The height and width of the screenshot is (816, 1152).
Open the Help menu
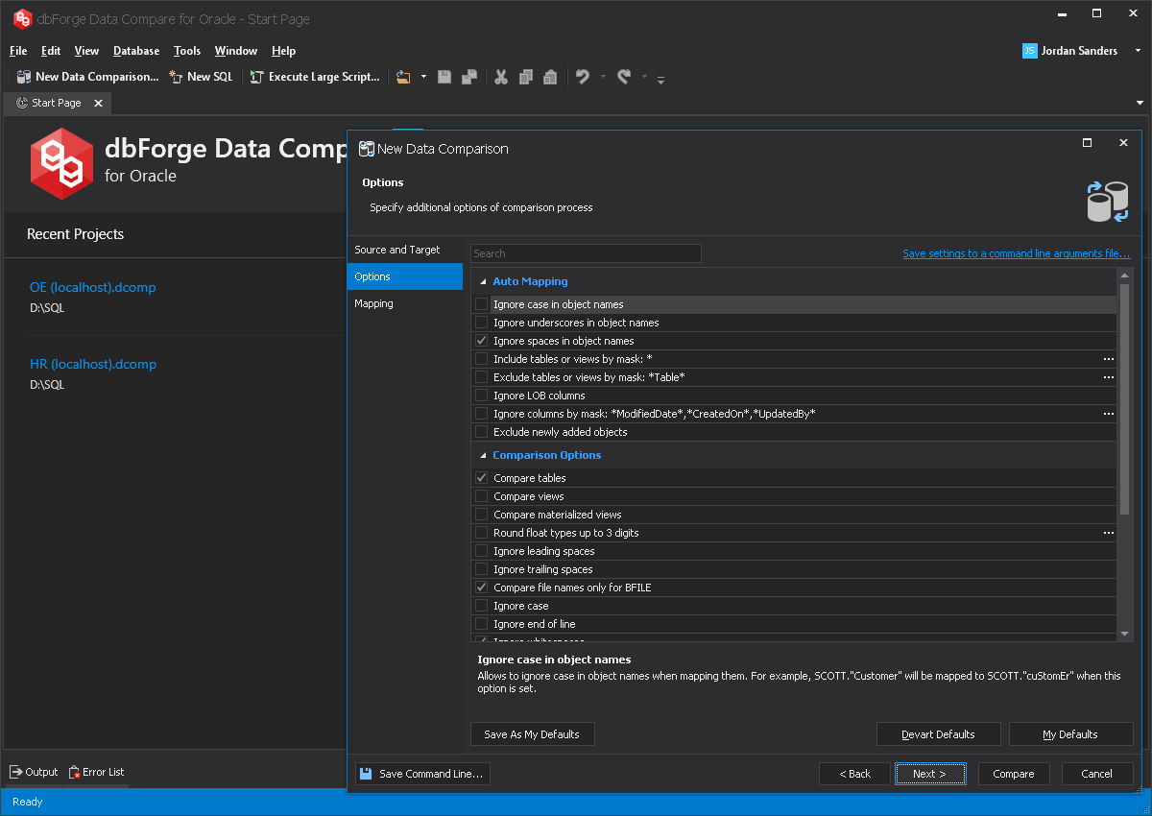coord(283,51)
